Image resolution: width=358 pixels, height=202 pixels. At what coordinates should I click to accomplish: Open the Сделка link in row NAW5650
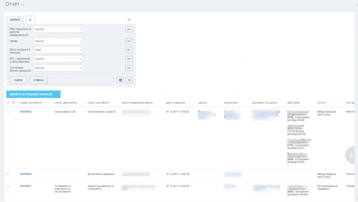[x=206, y=115]
